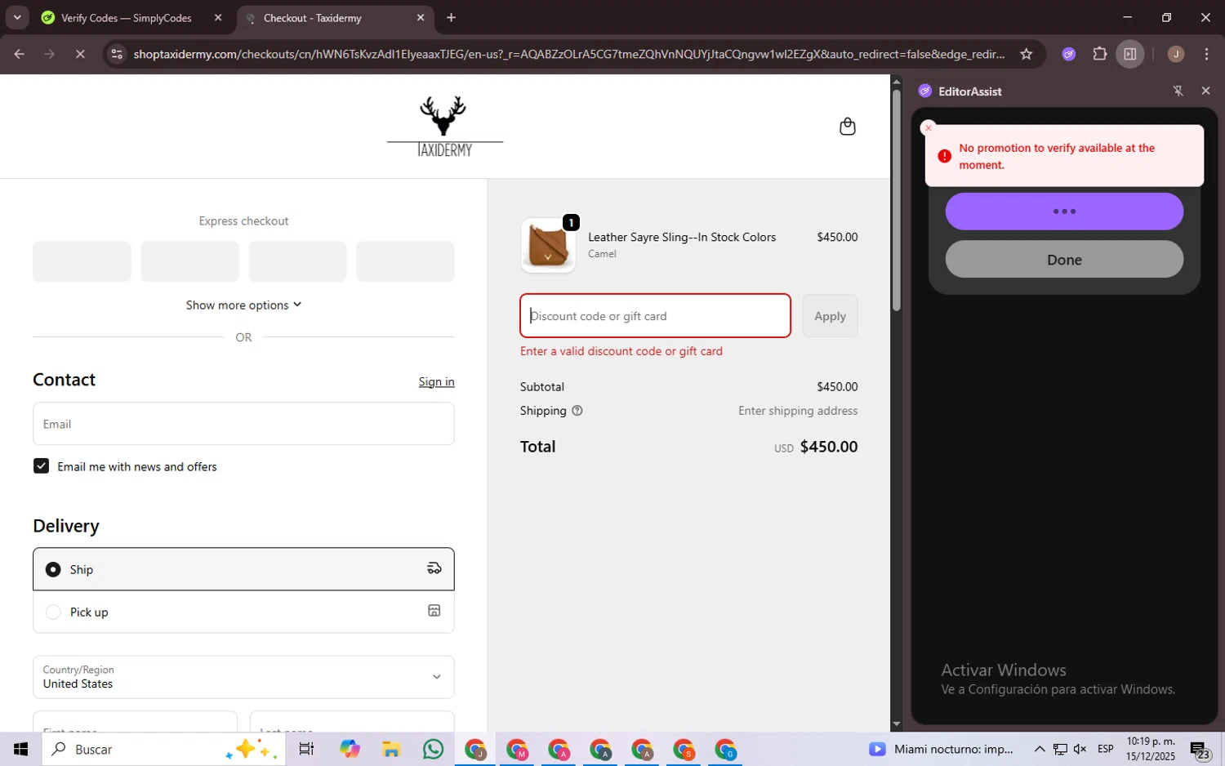
Task: Select the Pick up delivery option
Action: click(243, 612)
